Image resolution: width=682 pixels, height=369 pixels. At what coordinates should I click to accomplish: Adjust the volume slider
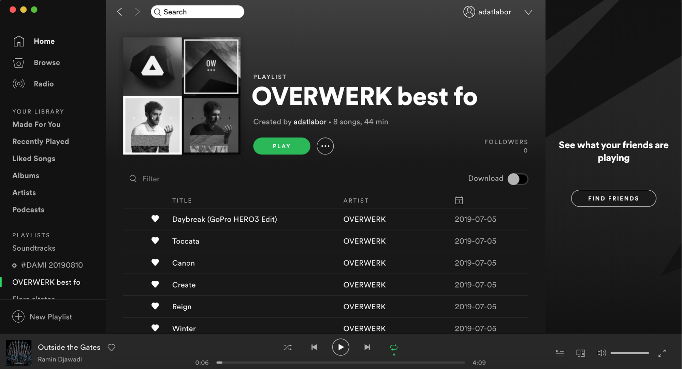(x=630, y=353)
